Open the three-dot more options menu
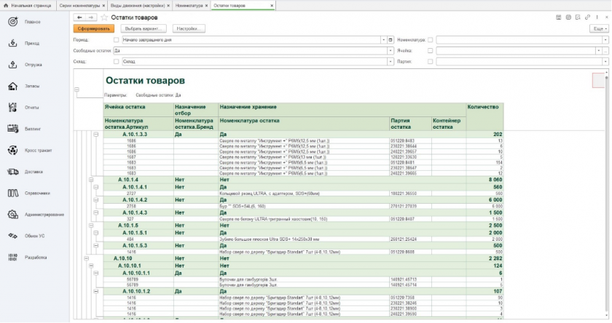 (597, 17)
